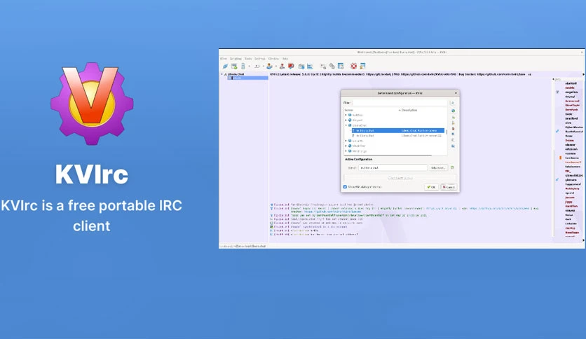Click the bottom blue icon in the dialog's side column
586x339 pixels.
(453, 146)
